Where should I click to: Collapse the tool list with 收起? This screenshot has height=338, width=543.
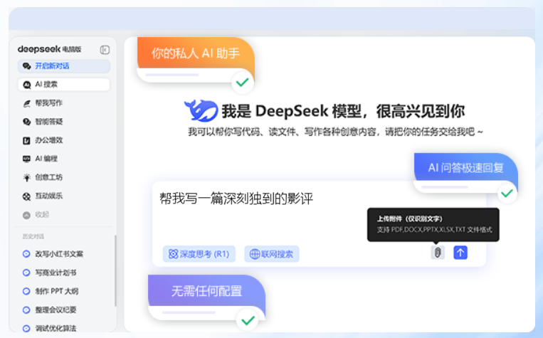coord(41,214)
